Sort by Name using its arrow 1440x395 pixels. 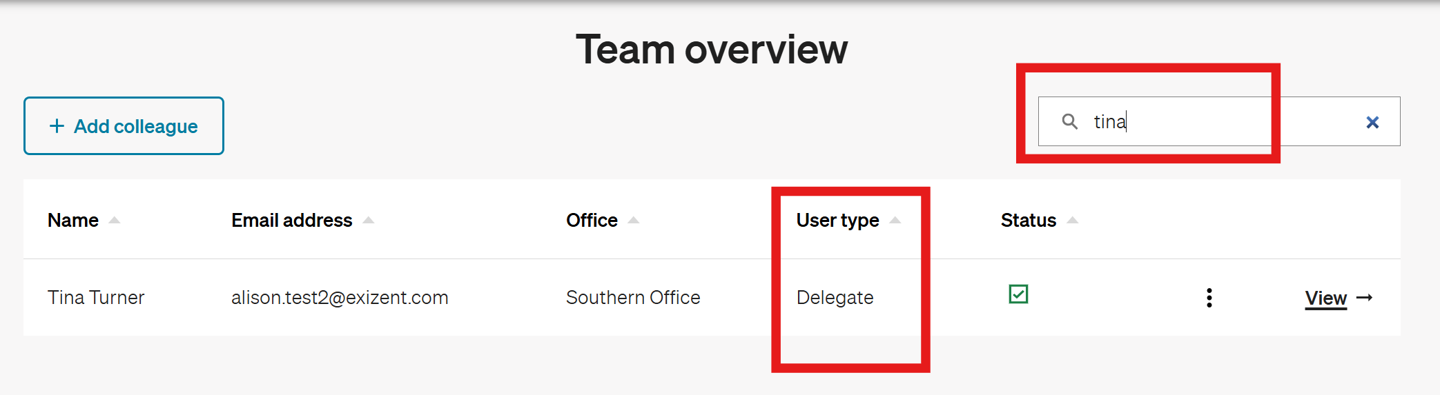[x=115, y=220]
